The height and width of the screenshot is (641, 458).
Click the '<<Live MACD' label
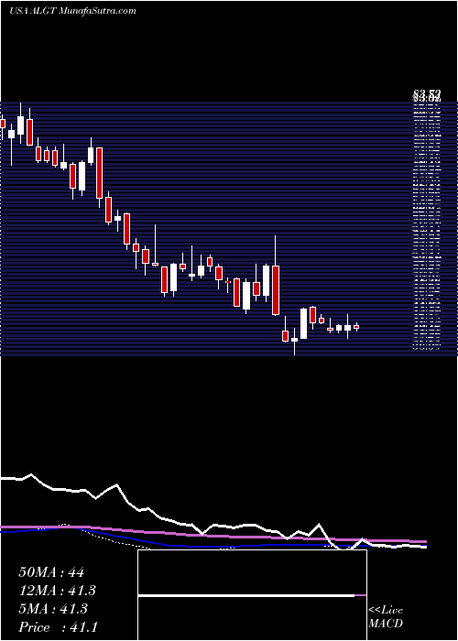tap(386, 616)
